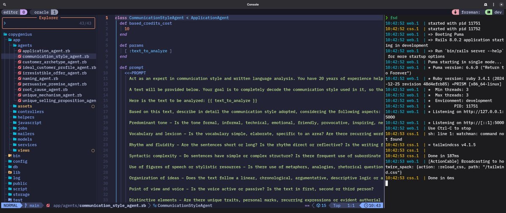The width and height of the screenshot is (506, 213).
Task: Collapse the copygenius root folder
Action: pos(20,35)
